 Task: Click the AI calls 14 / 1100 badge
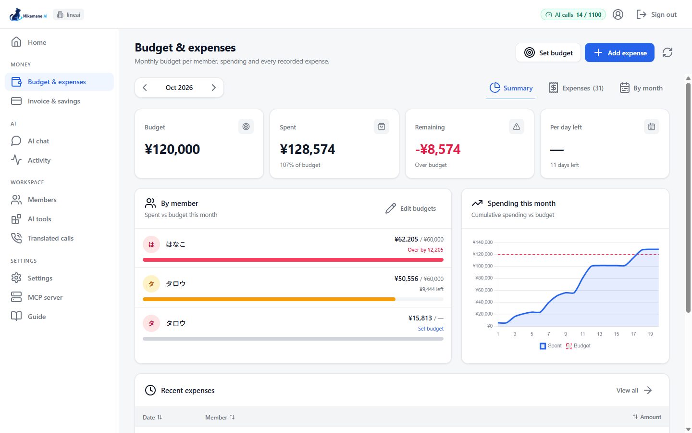click(573, 14)
